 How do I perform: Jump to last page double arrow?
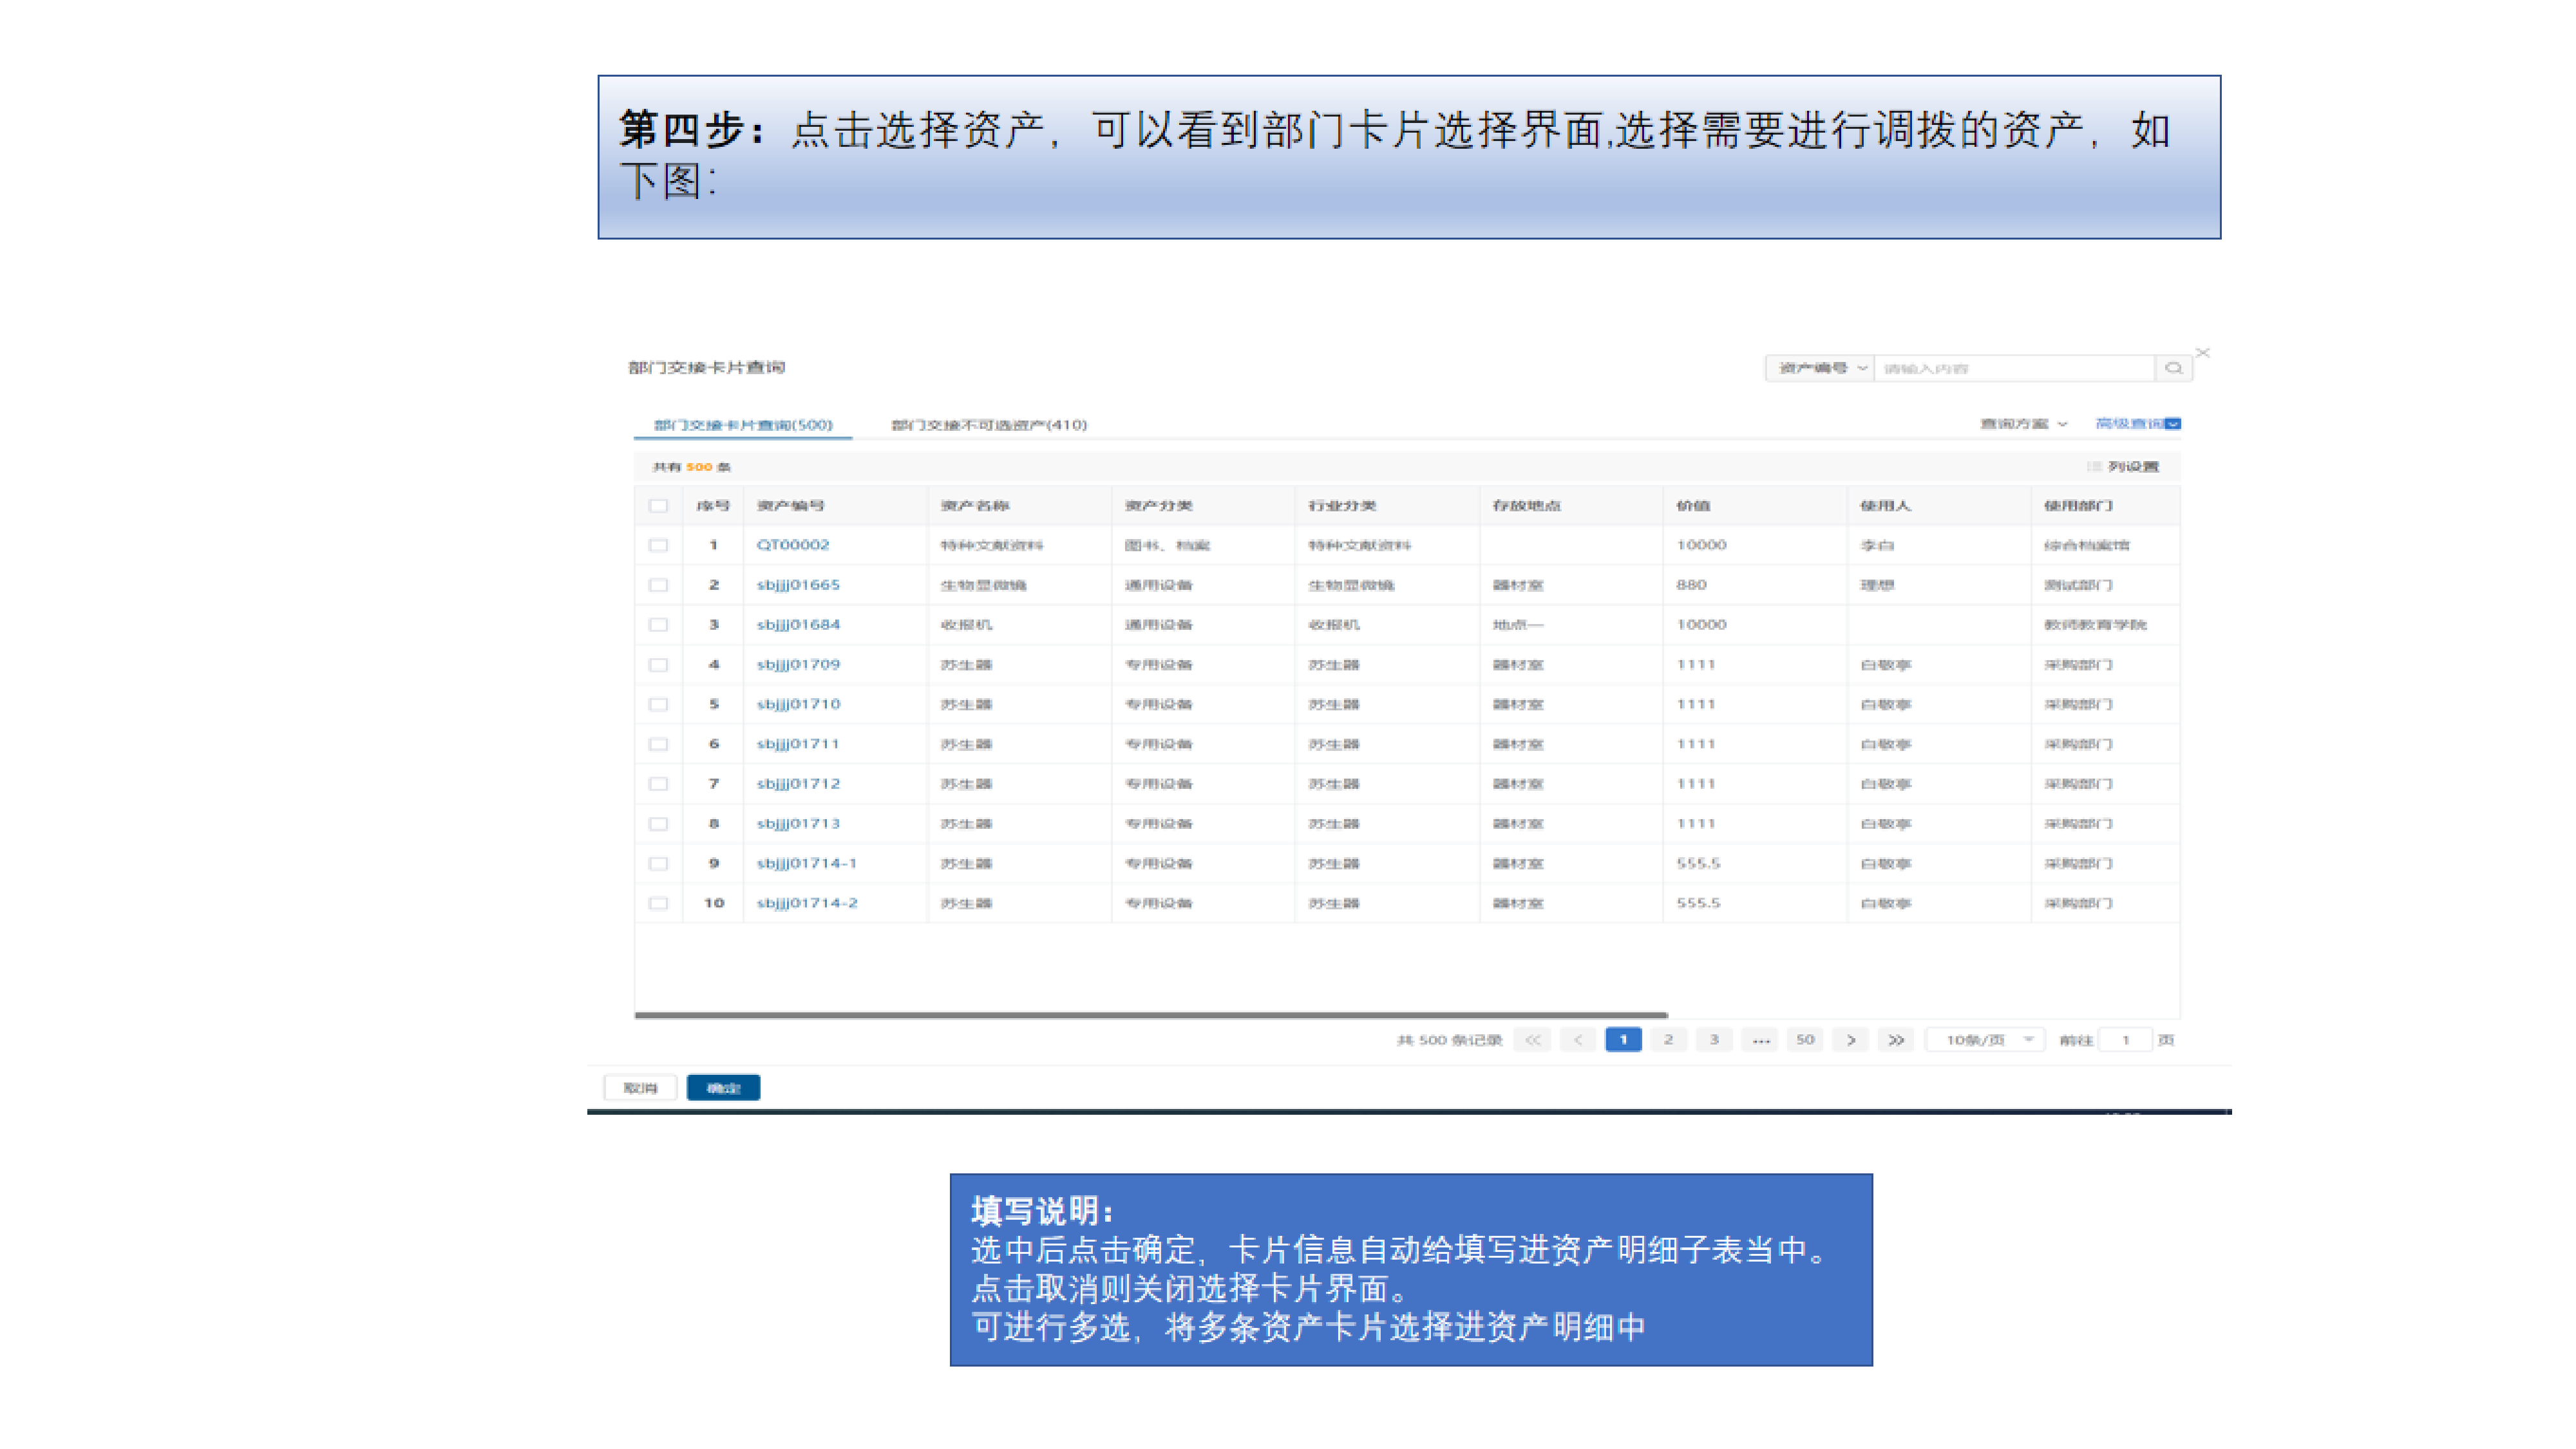tap(1895, 1040)
